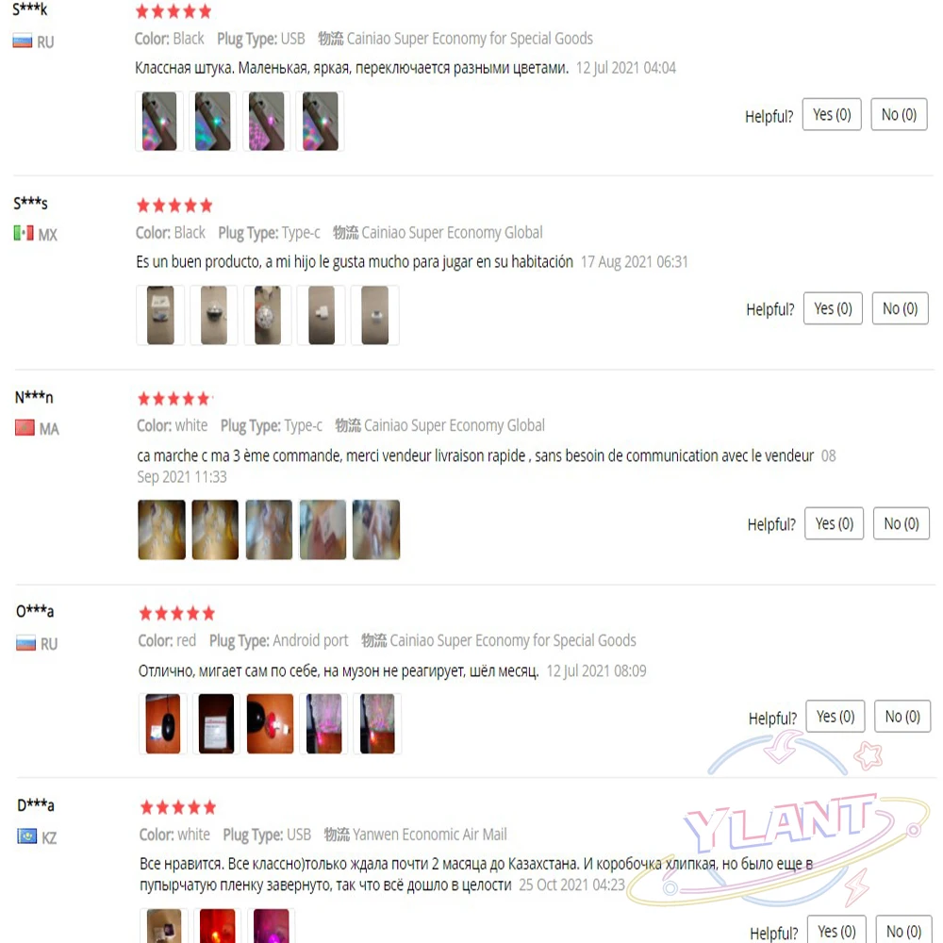Click the Mexican flag icon beside S***s

point(25,233)
